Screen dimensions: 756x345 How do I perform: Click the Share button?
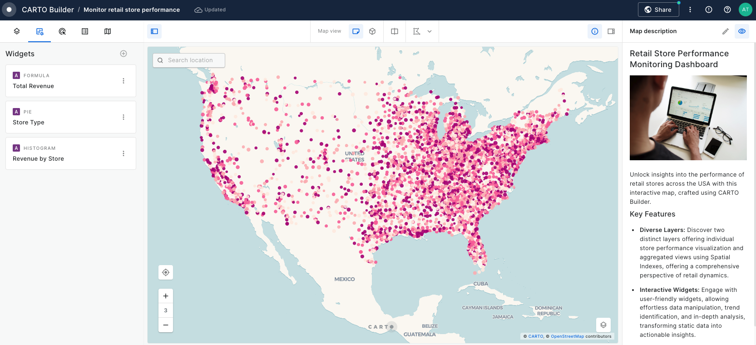click(658, 10)
